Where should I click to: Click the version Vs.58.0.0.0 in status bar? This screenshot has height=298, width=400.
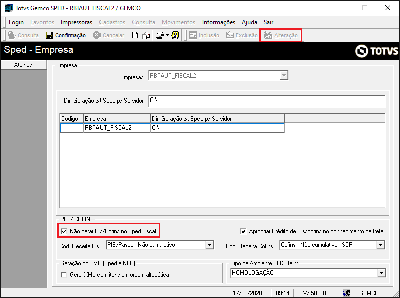click(x=317, y=293)
